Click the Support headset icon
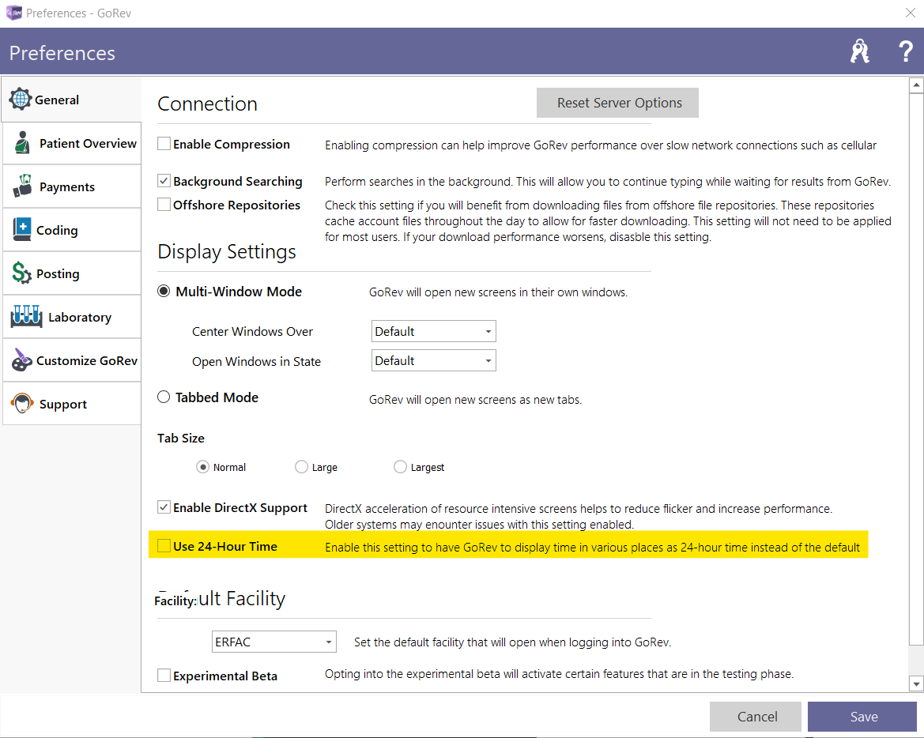The width and height of the screenshot is (924, 738). pyautogui.click(x=23, y=404)
